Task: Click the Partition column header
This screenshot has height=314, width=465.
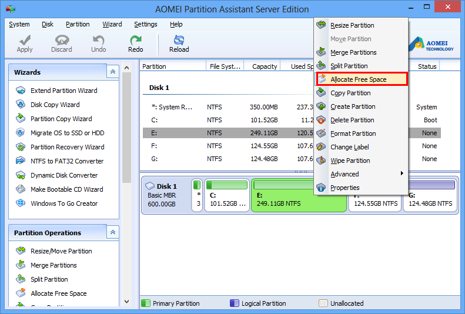Action: [x=173, y=66]
